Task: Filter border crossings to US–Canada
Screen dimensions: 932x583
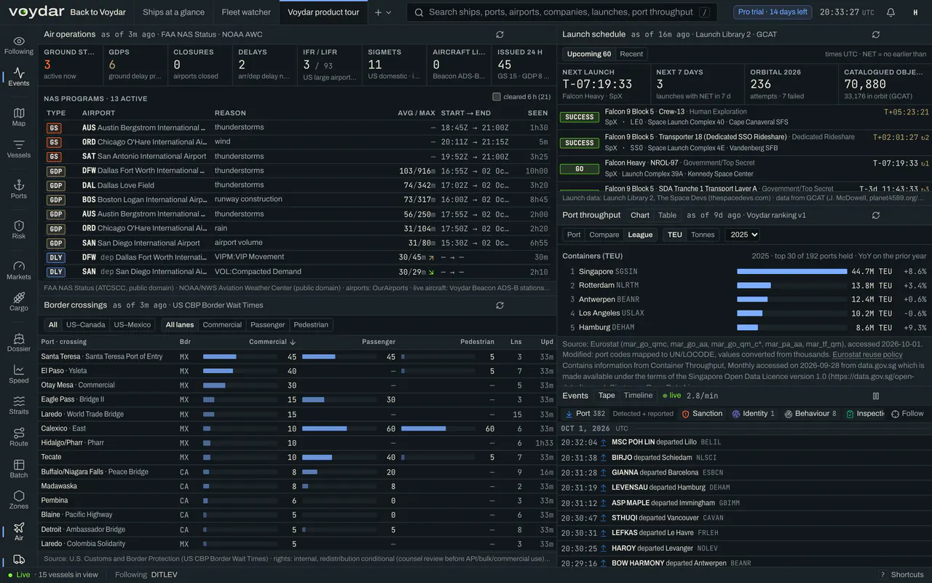Action: pyautogui.click(x=85, y=325)
